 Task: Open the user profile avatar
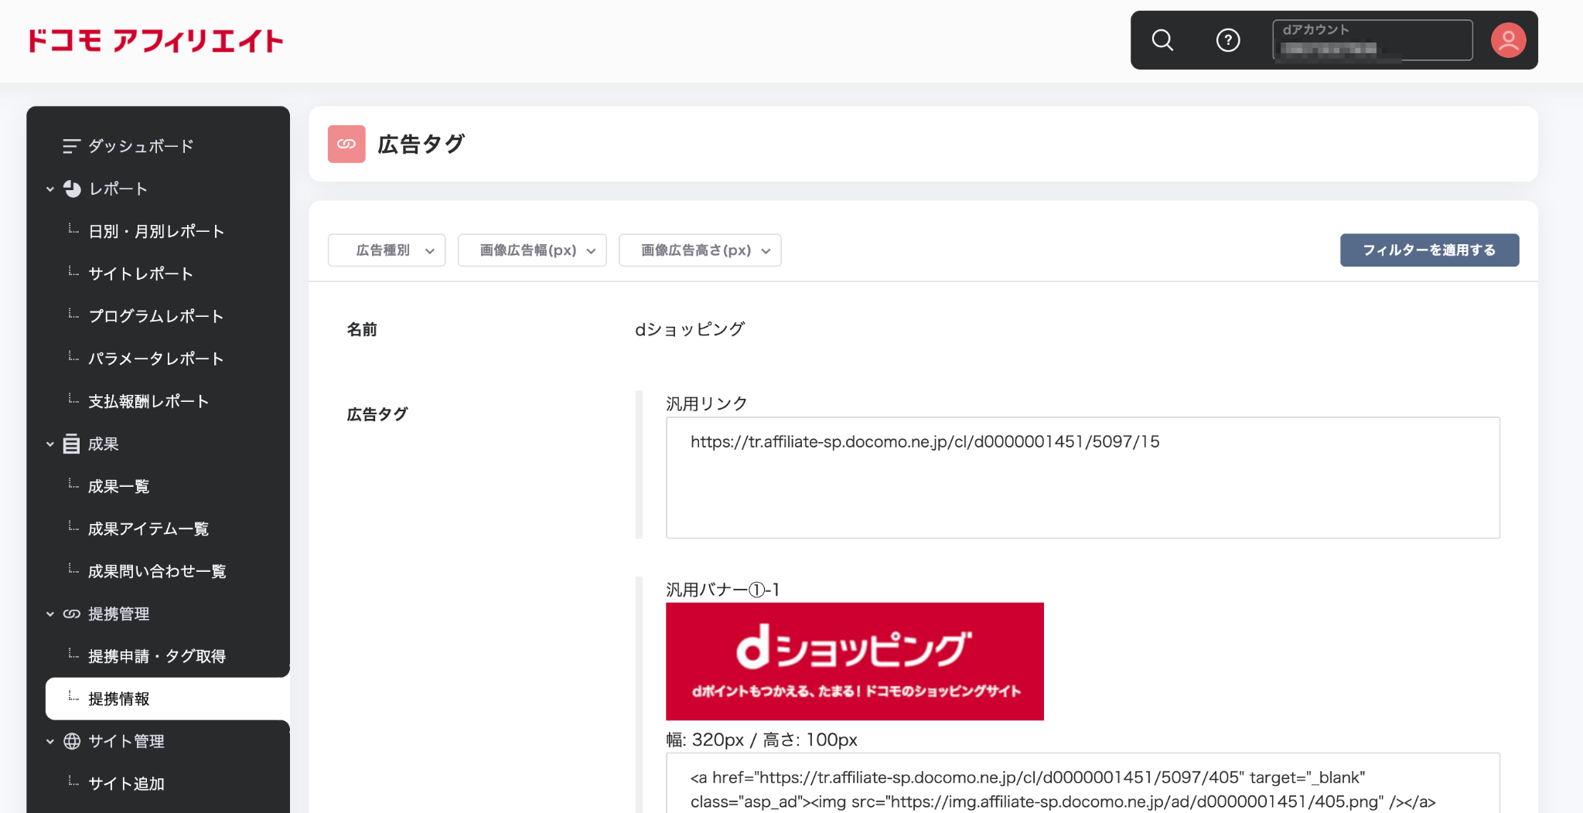(x=1508, y=40)
